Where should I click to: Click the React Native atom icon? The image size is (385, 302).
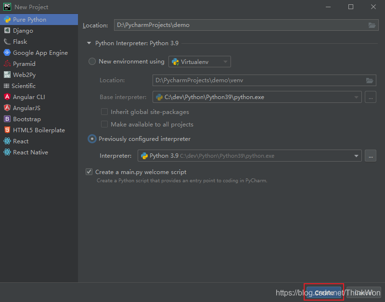pyautogui.click(x=7, y=152)
